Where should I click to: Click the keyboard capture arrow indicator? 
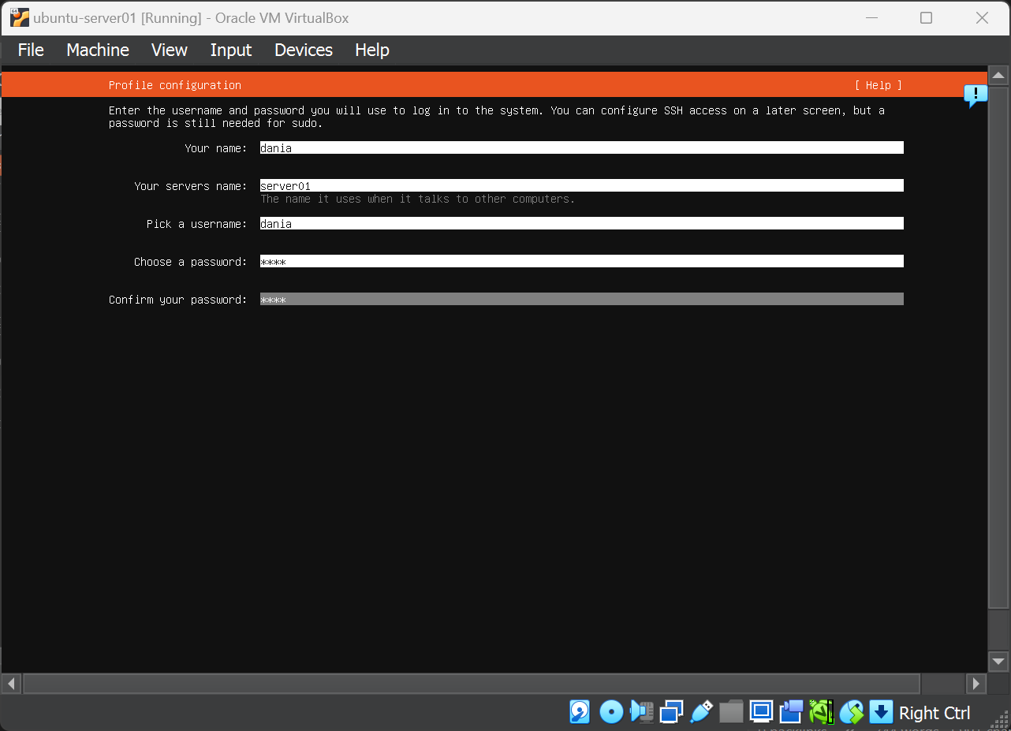(x=881, y=712)
